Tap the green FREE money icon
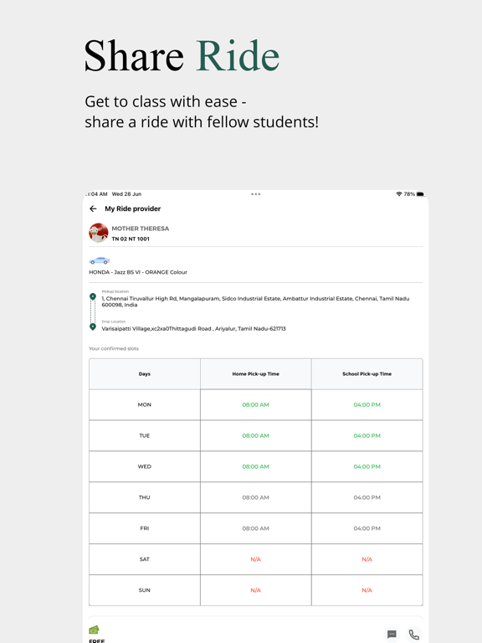The height and width of the screenshot is (643, 482). pos(94,630)
